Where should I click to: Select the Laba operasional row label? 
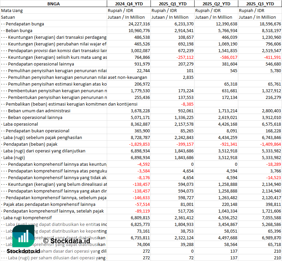(21, 124)
